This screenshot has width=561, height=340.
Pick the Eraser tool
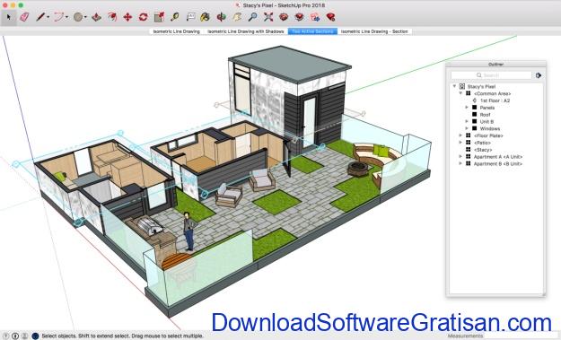coord(24,17)
